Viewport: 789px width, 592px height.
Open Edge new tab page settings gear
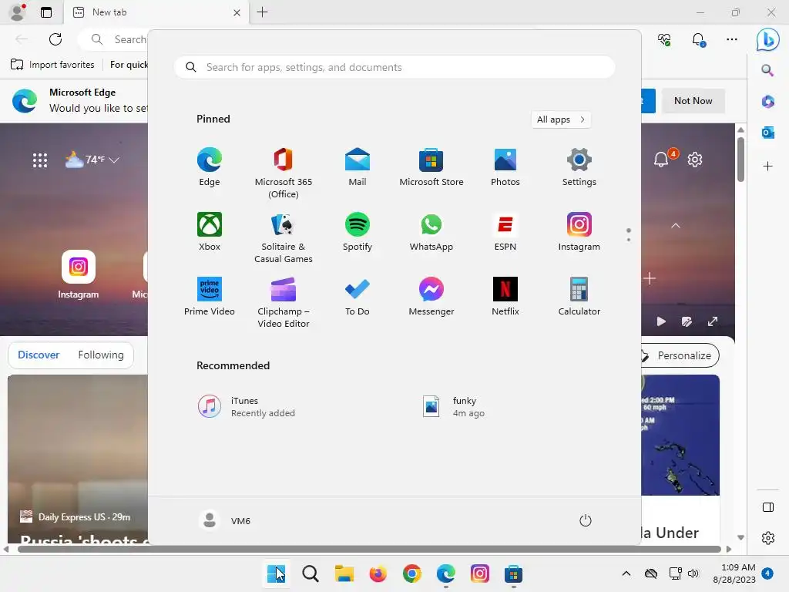click(695, 160)
